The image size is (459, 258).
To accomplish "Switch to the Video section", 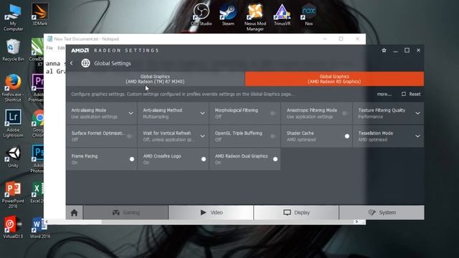I will point(211,213).
